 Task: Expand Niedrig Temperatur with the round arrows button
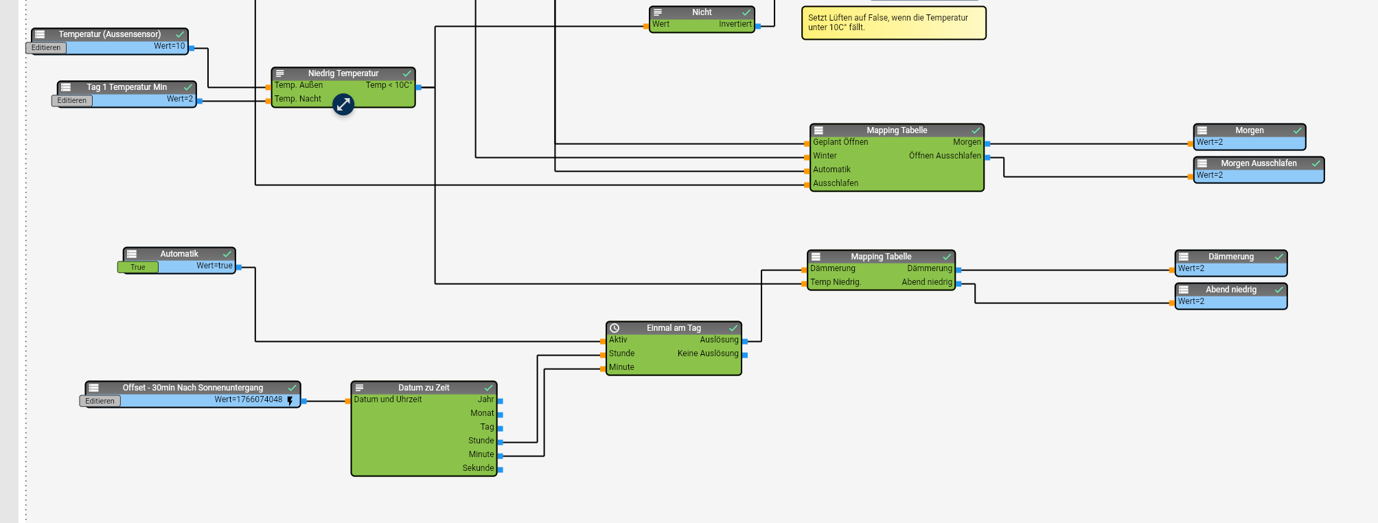343,104
